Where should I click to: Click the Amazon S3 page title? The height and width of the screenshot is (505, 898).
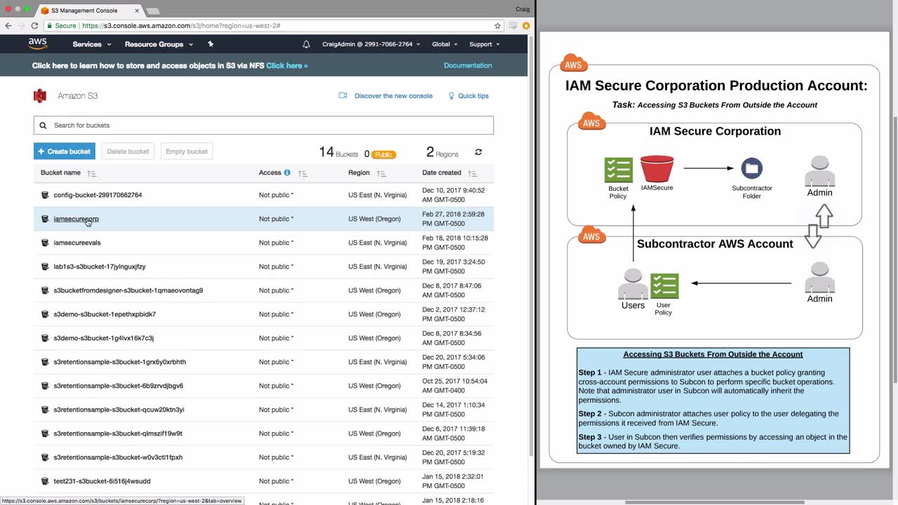[x=78, y=96]
